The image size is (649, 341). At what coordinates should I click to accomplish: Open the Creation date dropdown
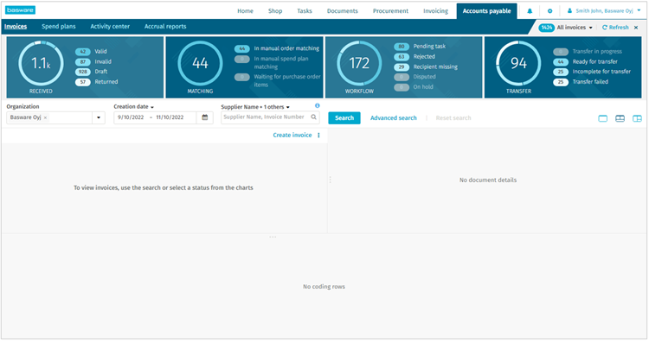133,106
